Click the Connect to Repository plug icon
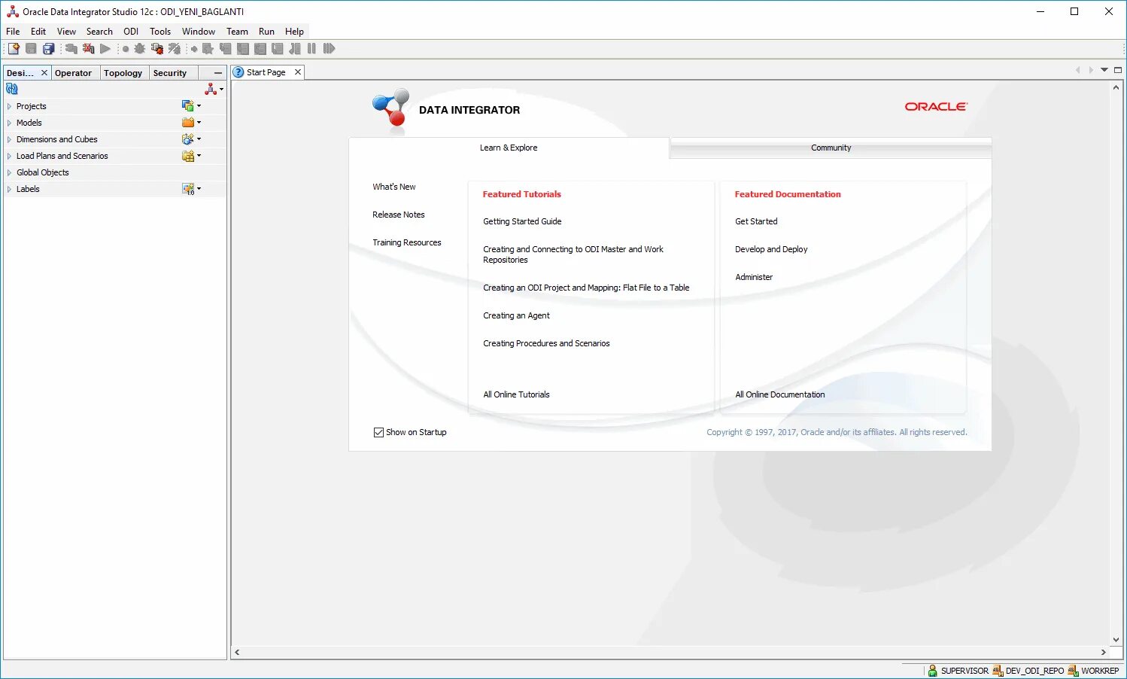 (71, 49)
